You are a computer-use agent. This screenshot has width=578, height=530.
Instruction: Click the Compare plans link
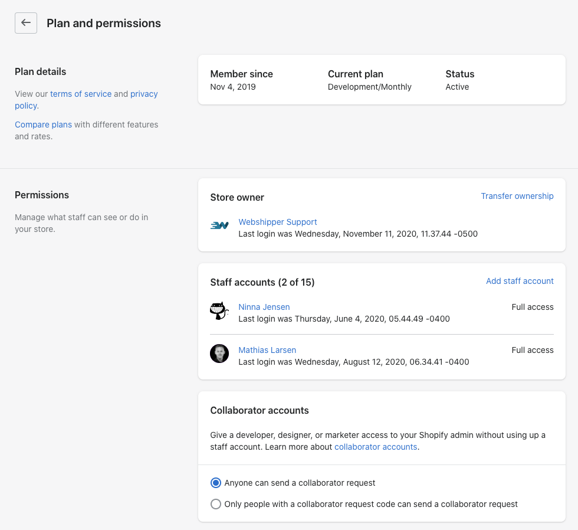click(43, 125)
